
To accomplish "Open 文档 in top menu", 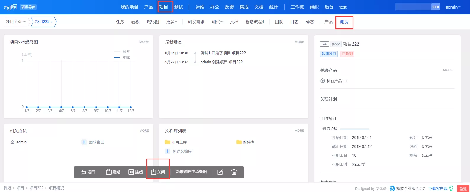I will click(x=259, y=7).
